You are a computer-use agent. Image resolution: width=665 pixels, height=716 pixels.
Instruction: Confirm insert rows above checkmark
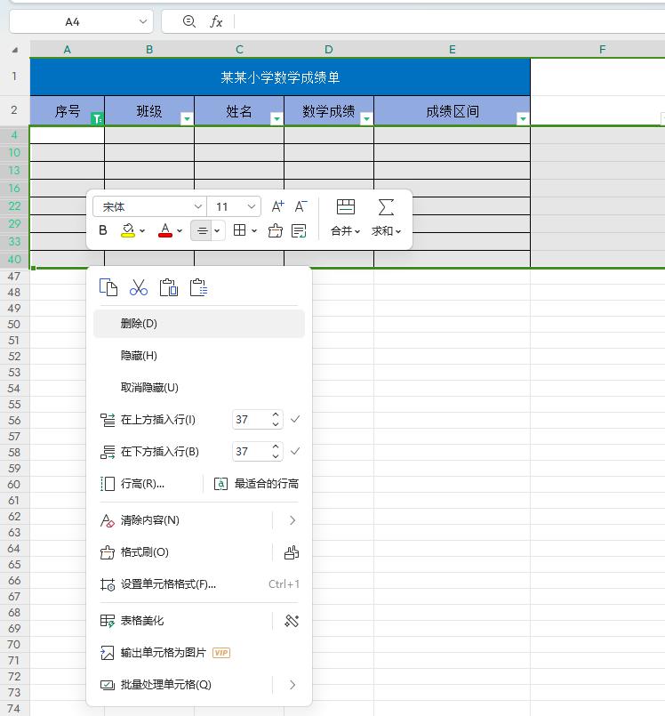(x=295, y=419)
